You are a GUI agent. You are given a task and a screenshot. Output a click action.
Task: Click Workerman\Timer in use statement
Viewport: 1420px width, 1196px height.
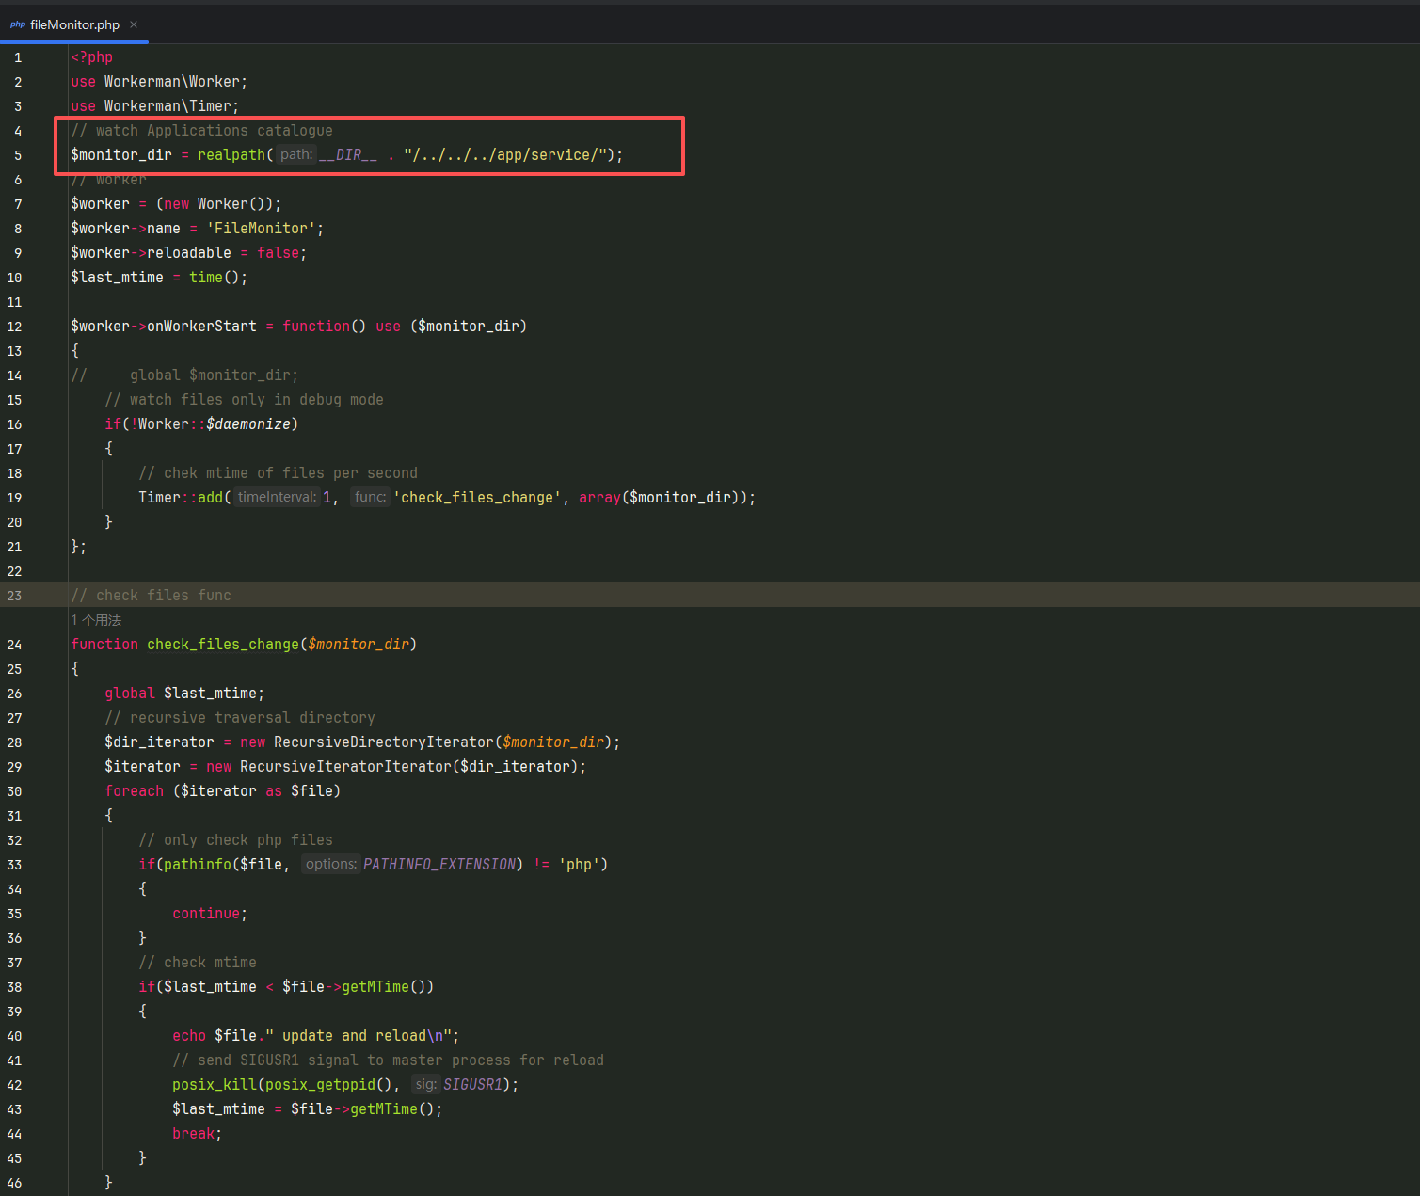click(x=169, y=106)
